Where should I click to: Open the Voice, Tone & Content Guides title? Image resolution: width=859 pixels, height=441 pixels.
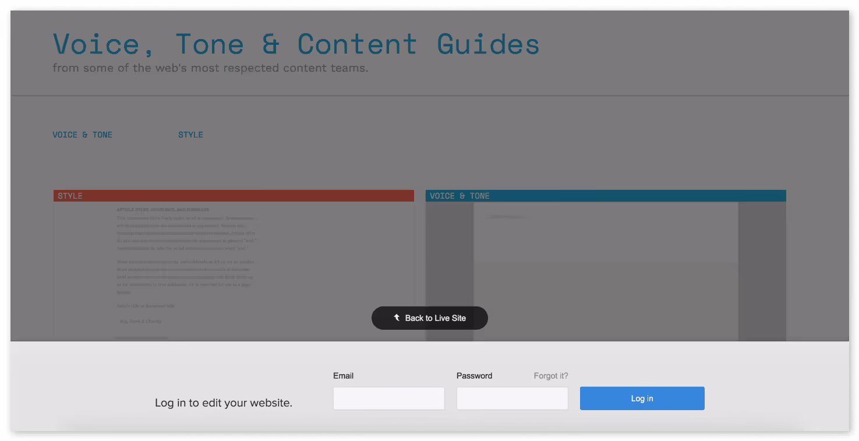point(296,44)
